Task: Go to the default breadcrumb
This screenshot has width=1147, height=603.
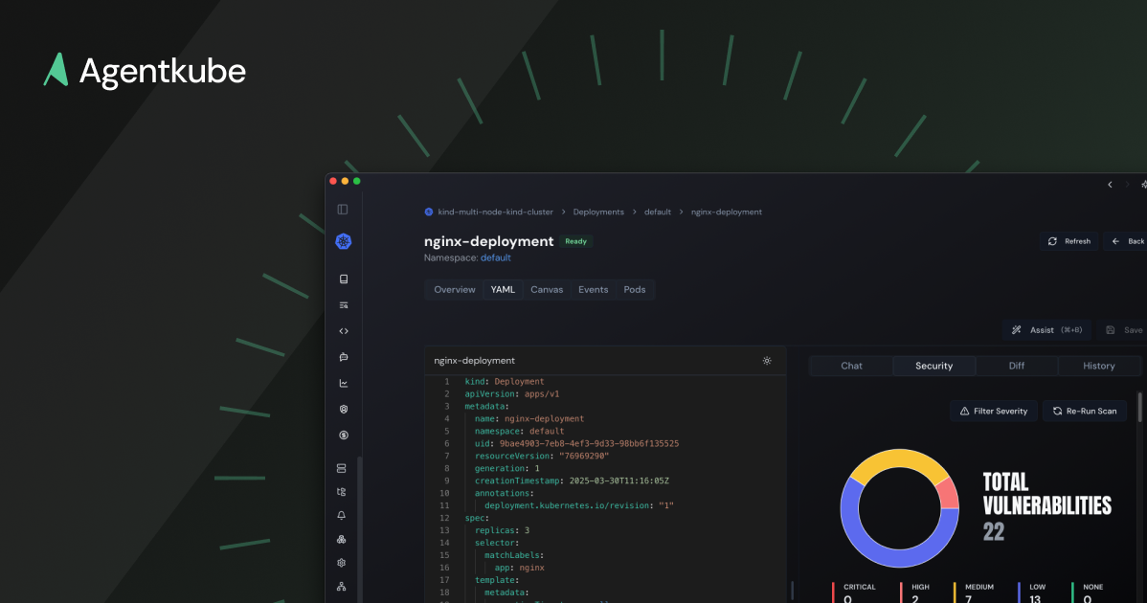Action: click(657, 212)
